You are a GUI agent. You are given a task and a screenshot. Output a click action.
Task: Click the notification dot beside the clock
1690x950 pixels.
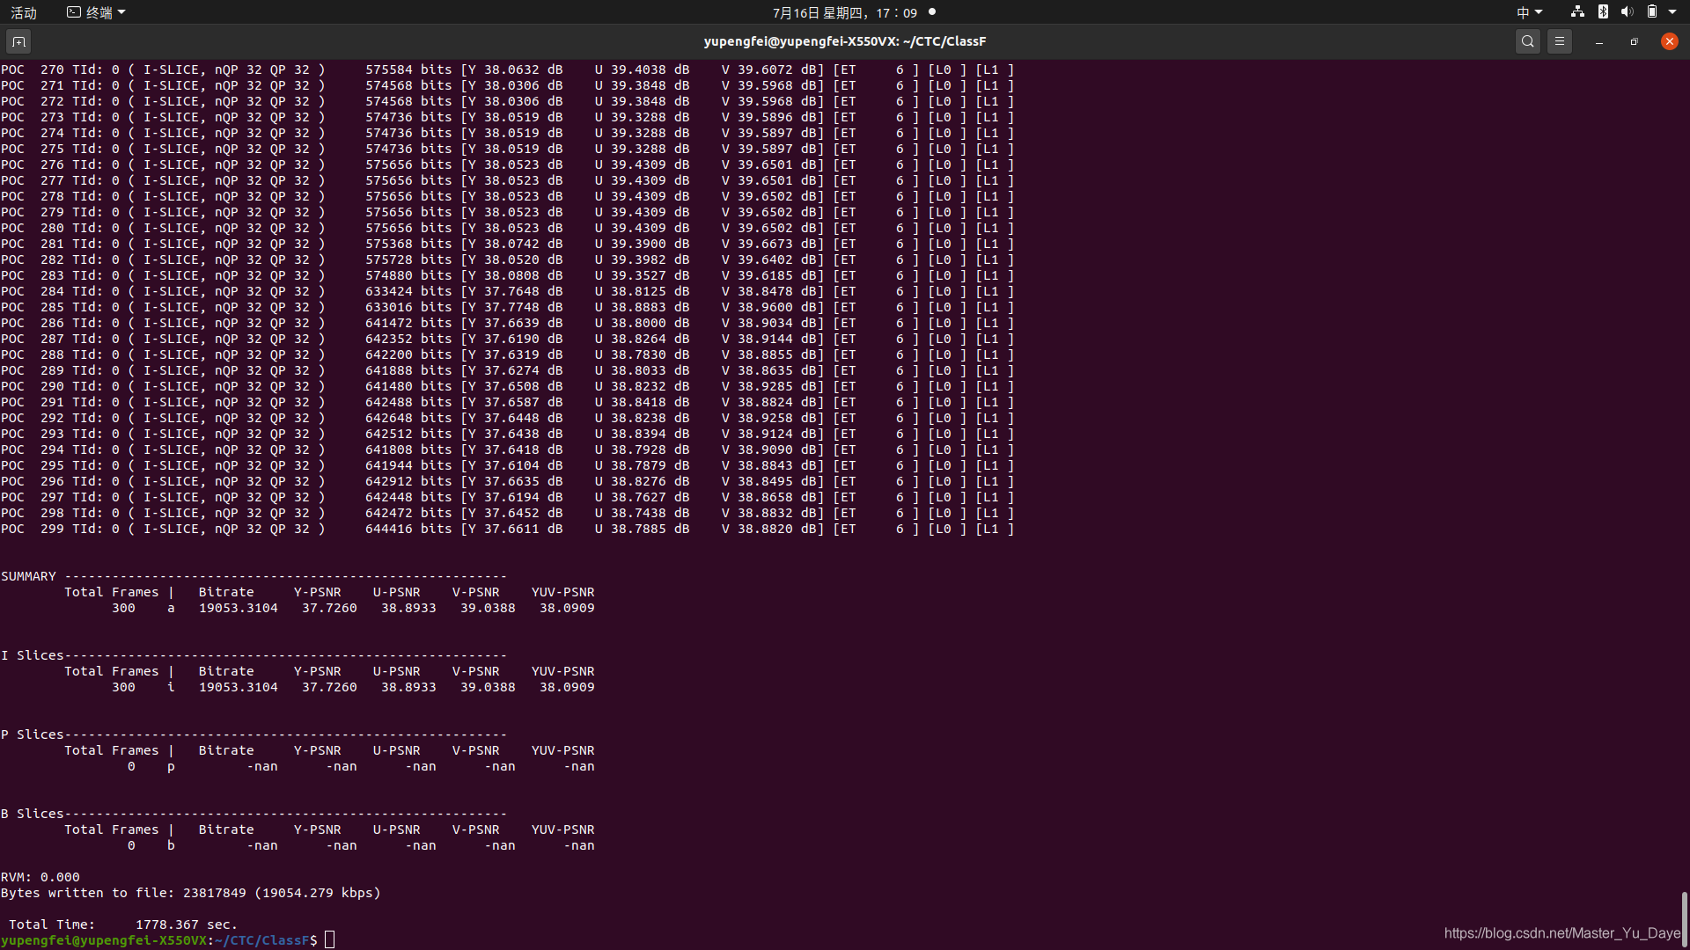pos(932,11)
